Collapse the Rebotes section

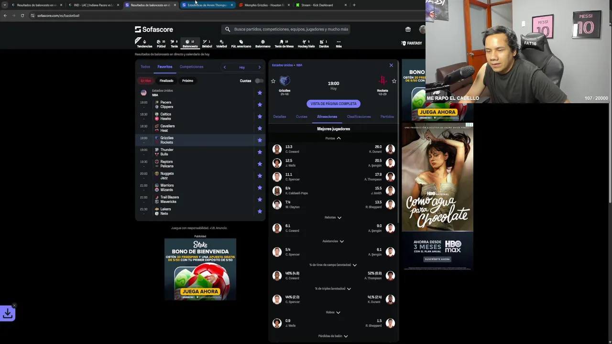coord(333,217)
